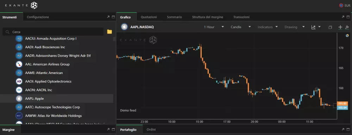Maximize the Strumenti panel window icon
The width and height of the screenshot is (352, 135).
click(113, 17)
